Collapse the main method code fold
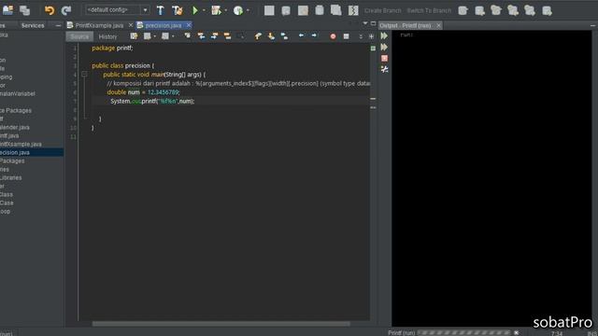Screen dimensions: 598x336 (x=84, y=75)
